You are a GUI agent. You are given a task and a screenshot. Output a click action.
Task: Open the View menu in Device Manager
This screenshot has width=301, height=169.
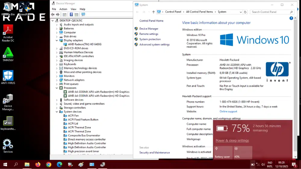coord(73,9)
